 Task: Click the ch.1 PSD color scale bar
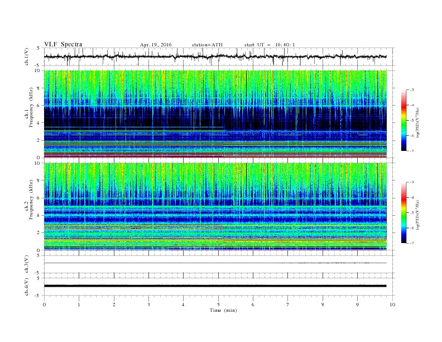[x=404, y=120]
